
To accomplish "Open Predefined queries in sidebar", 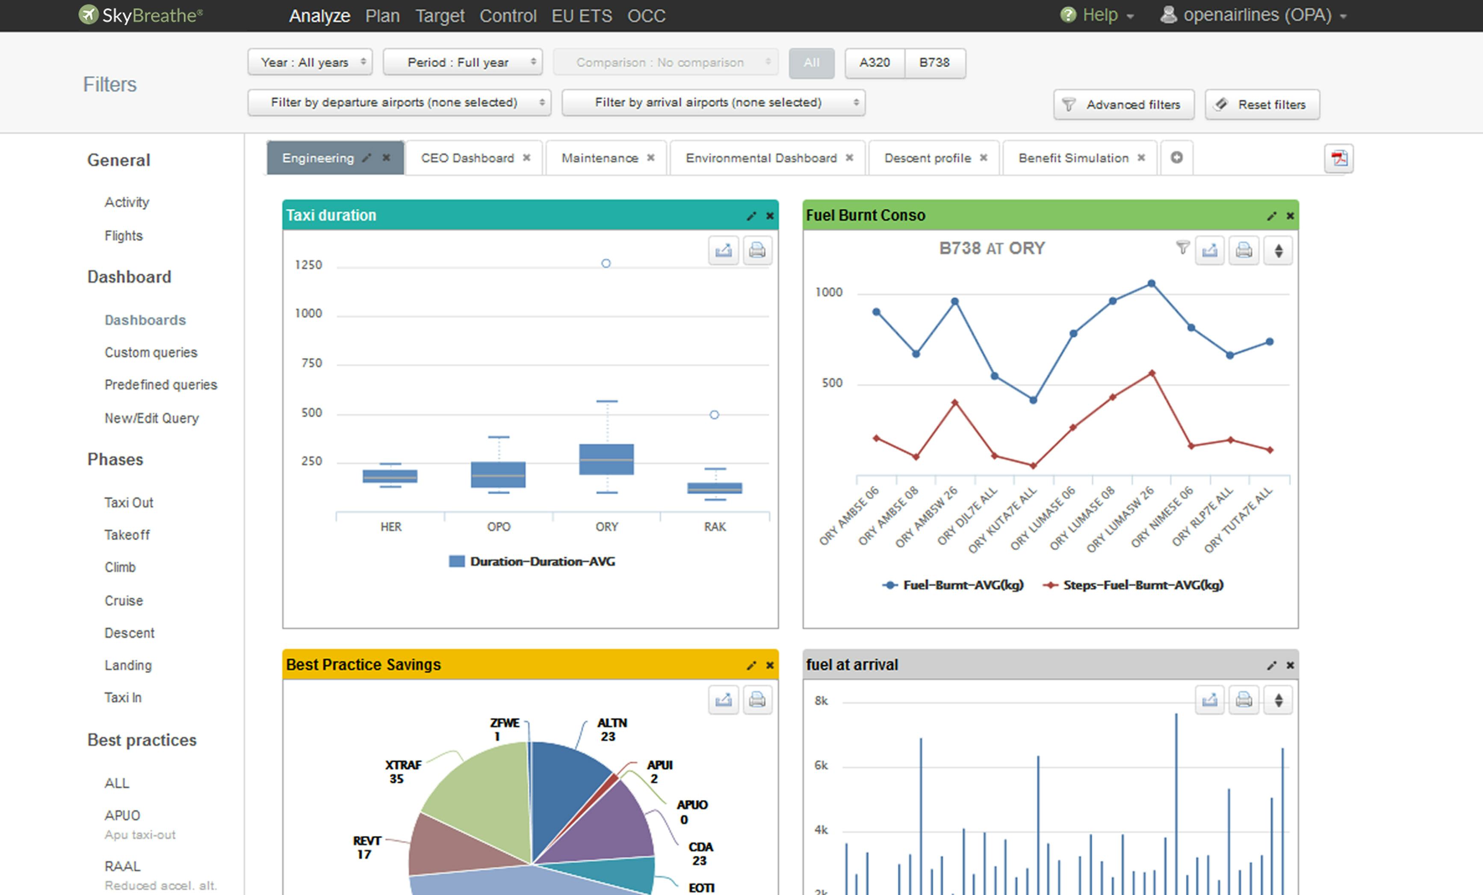I will coord(161,384).
